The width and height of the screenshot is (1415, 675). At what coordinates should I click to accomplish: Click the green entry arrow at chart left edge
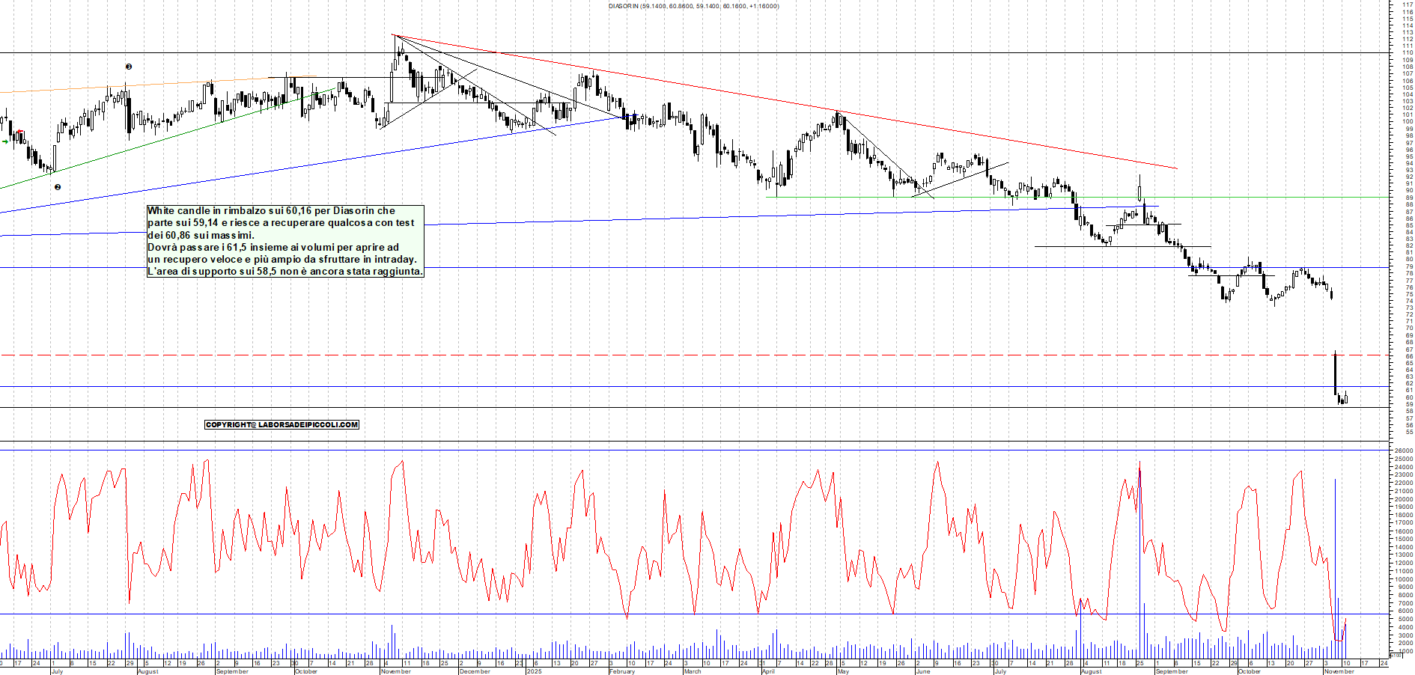4,140
